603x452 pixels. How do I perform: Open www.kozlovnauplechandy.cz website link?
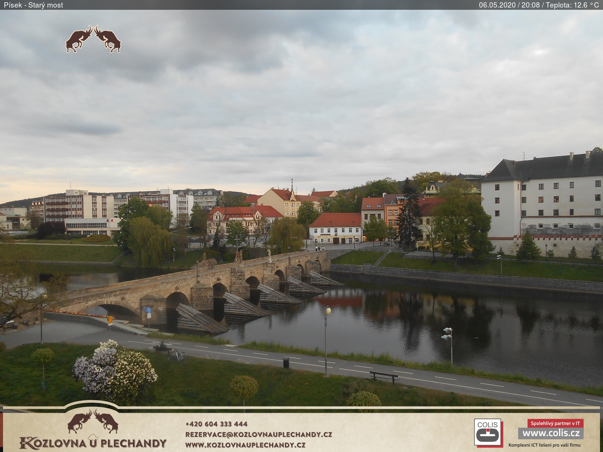(x=245, y=444)
